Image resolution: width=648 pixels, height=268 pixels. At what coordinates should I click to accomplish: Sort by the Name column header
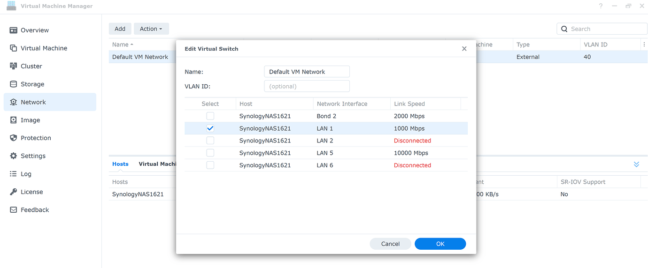(123, 45)
